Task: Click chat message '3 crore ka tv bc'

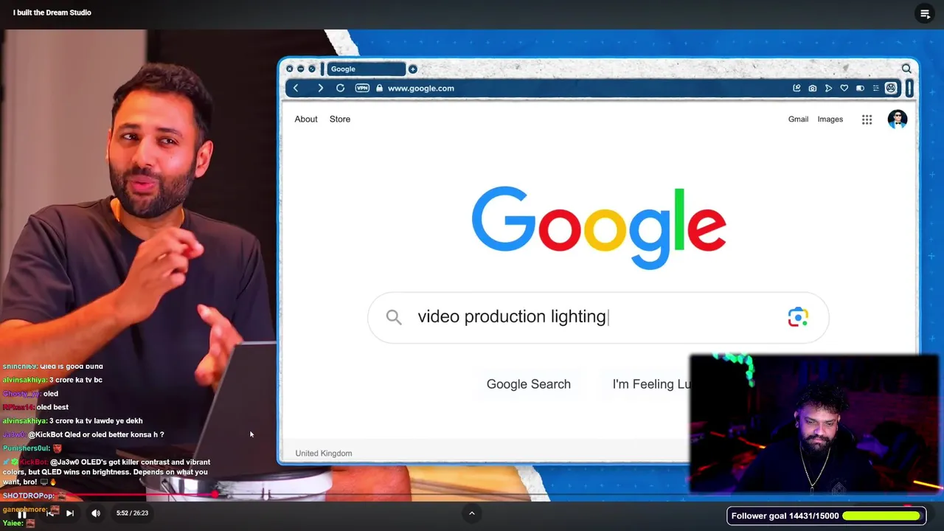Action: point(76,380)
